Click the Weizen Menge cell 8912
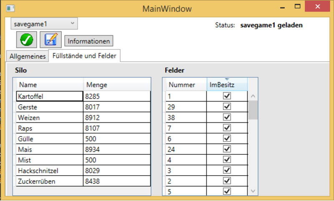 [x=116, y=118]
